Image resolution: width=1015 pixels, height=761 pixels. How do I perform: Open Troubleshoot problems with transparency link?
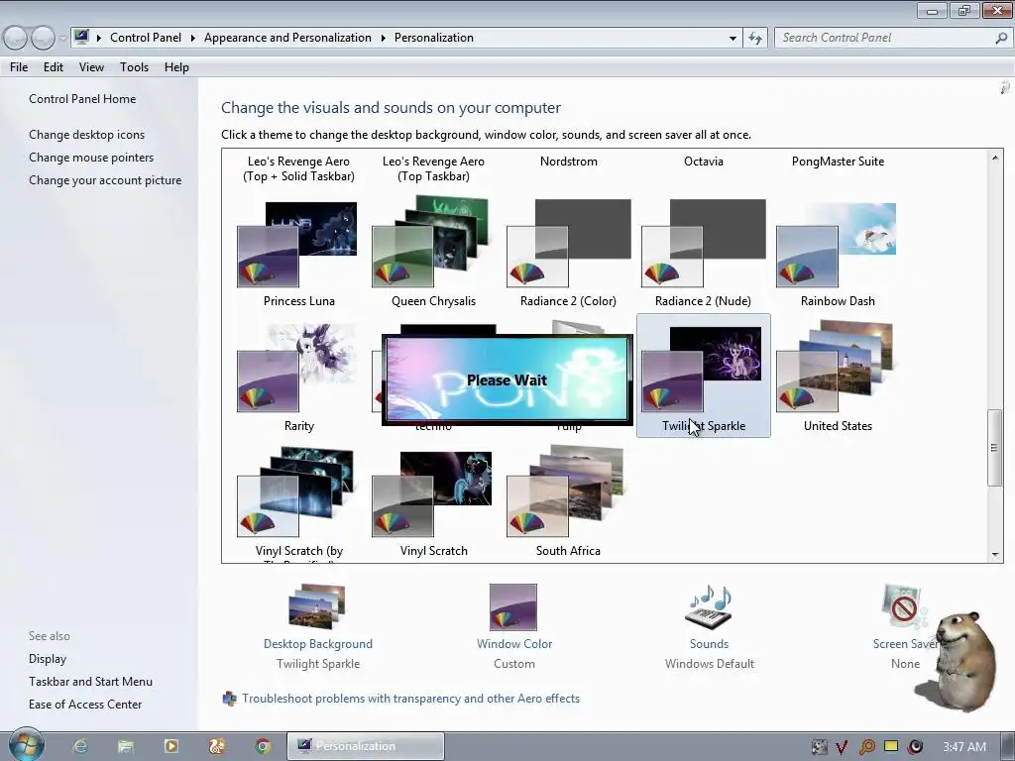(x=410, y=699)
